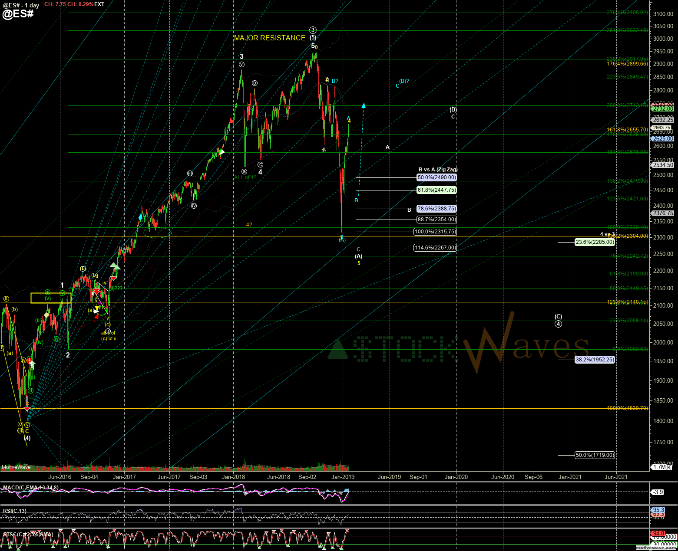
Task: Click the Jan-2019 date axis label
Action: [x=343, y=477]
